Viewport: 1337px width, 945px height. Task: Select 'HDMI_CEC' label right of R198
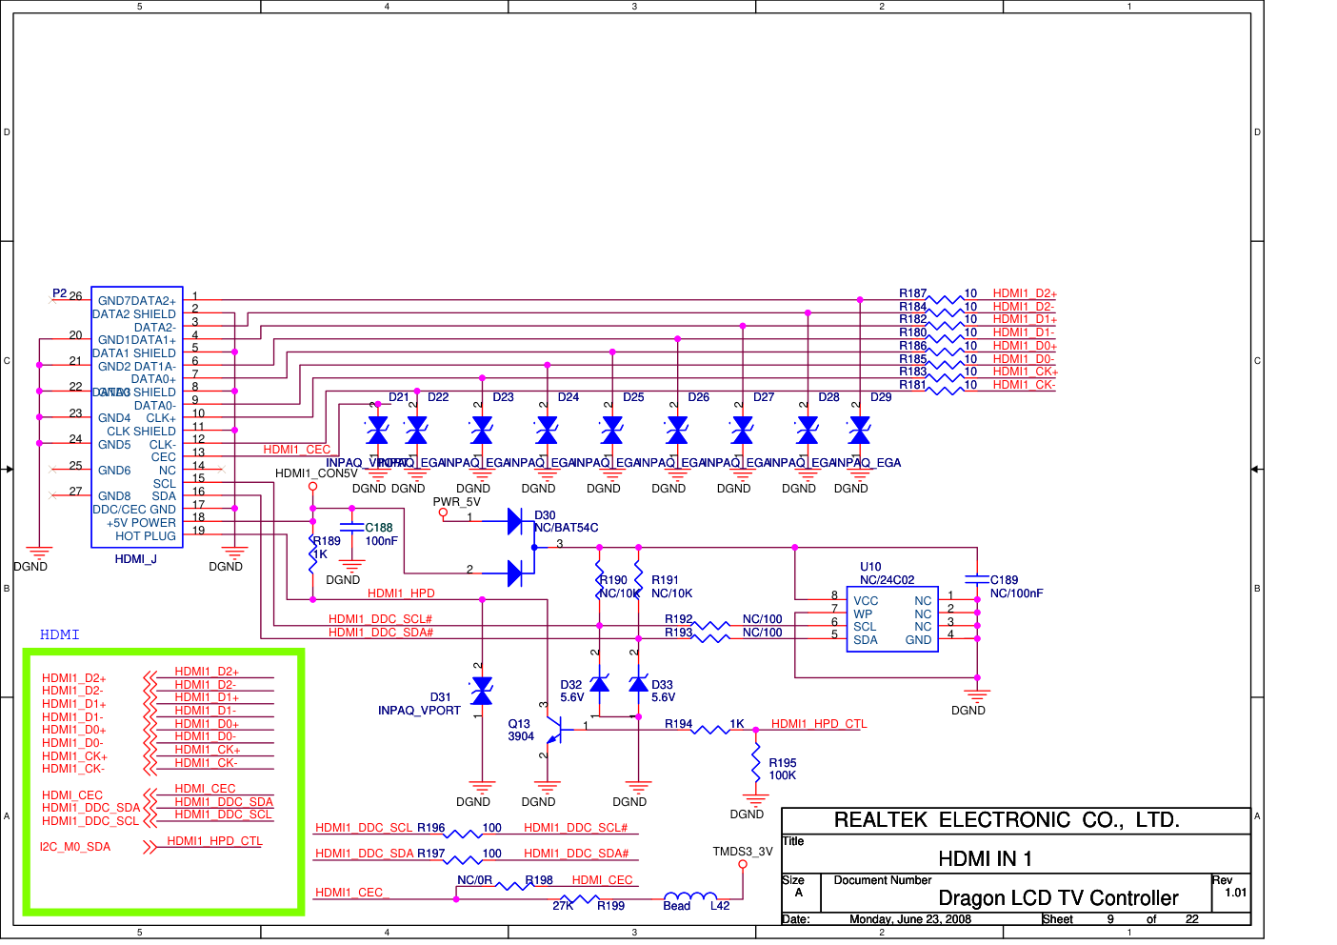(x=602, y=880)
